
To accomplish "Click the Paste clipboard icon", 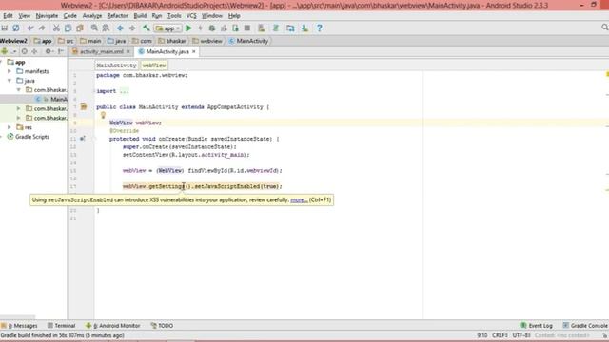I will point(80,28).
